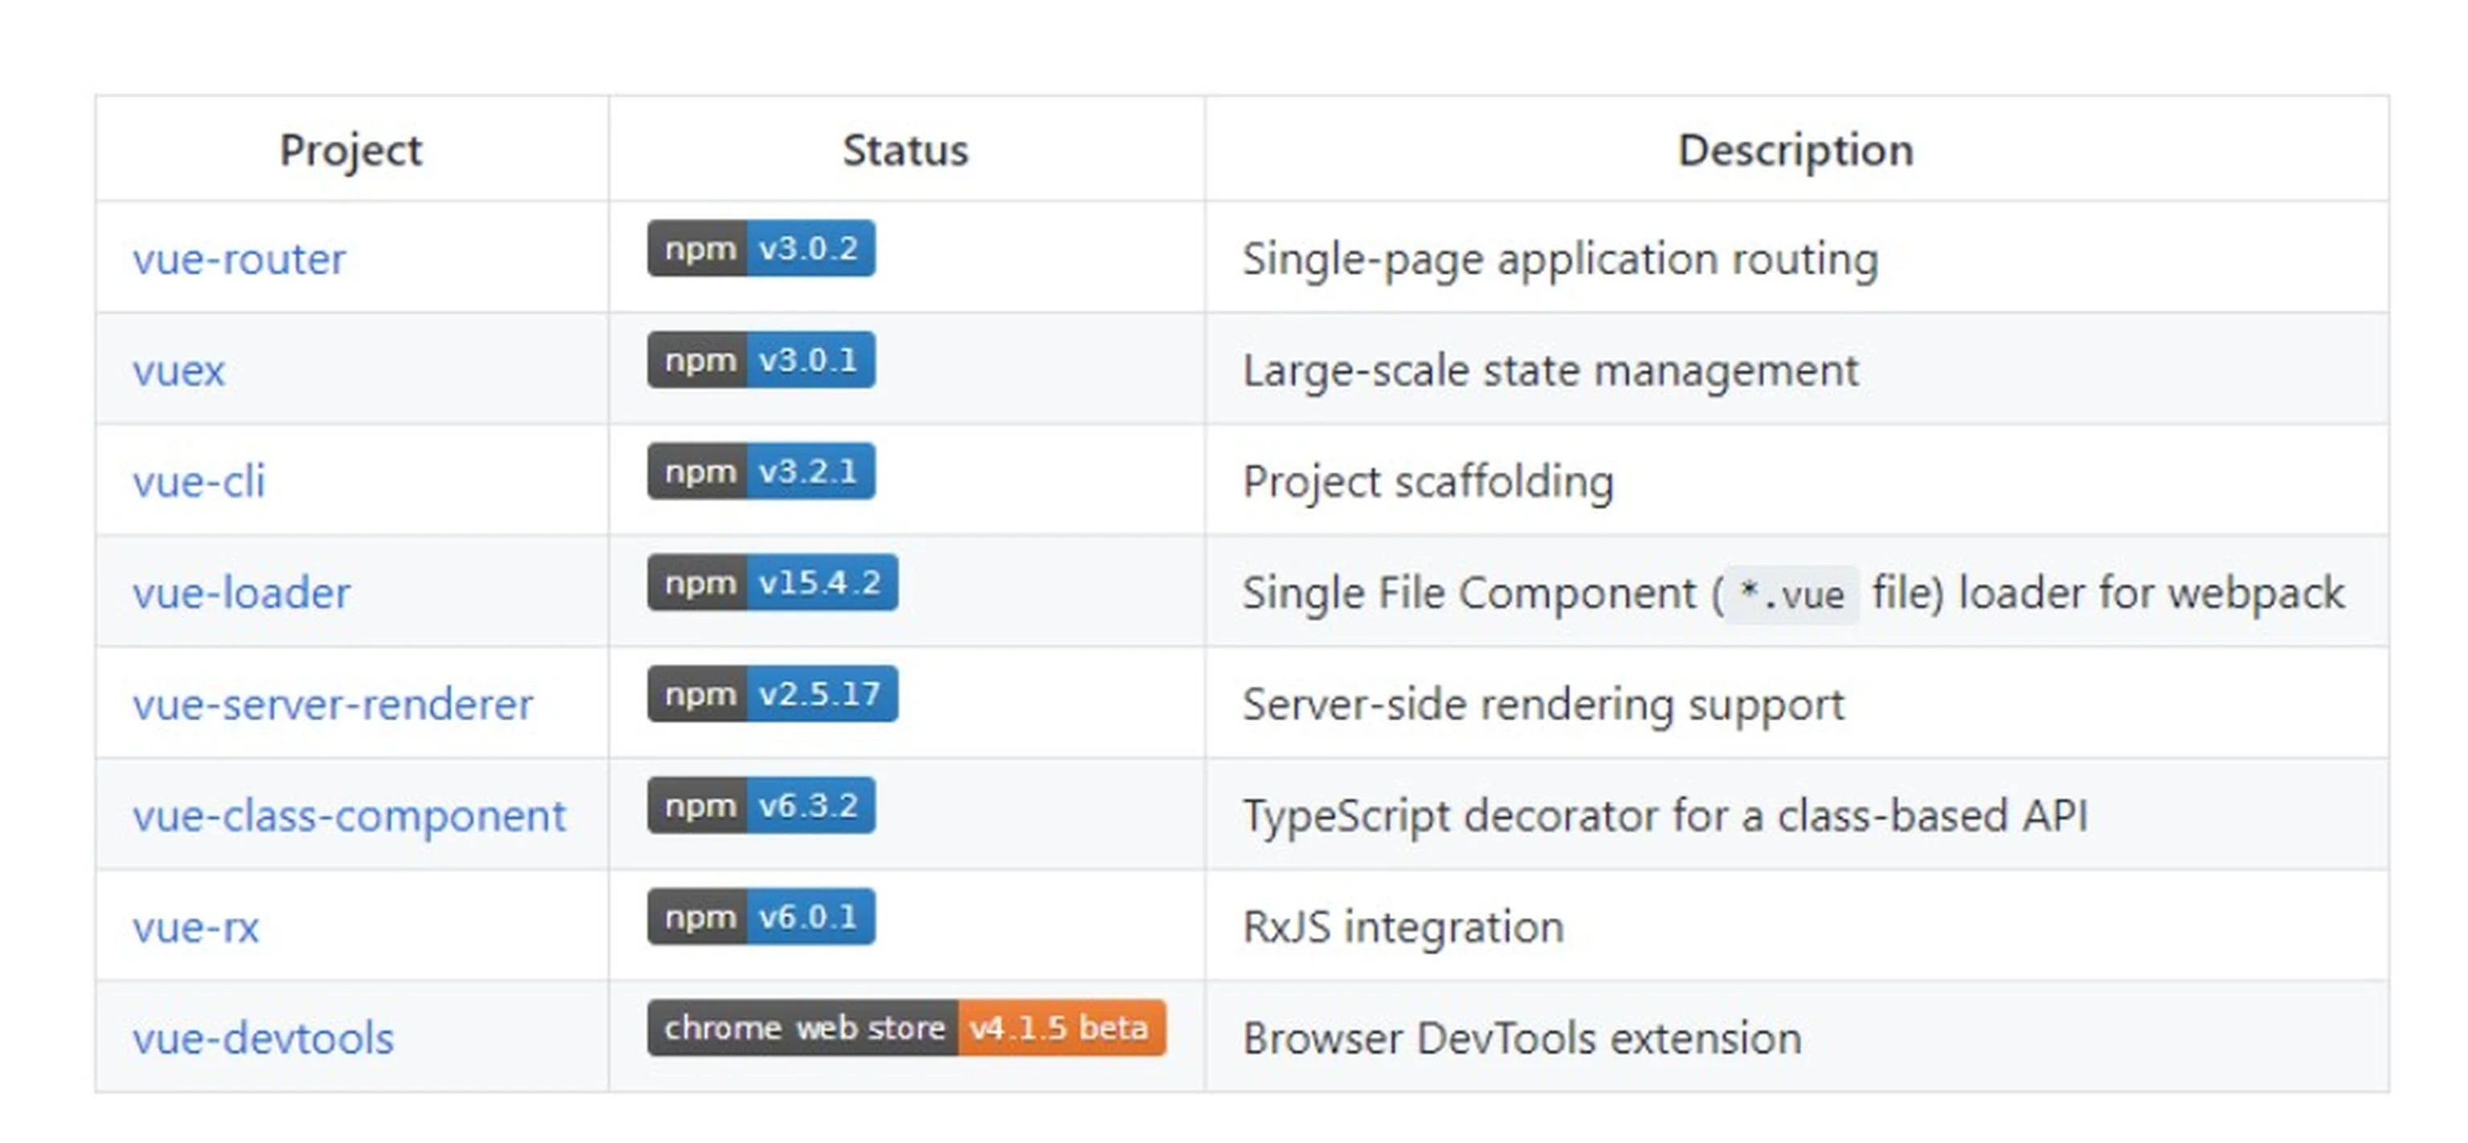This screenshot has height=1143, width=2468.
Task: Open the vue-cli project link
Action: (198, 482)
